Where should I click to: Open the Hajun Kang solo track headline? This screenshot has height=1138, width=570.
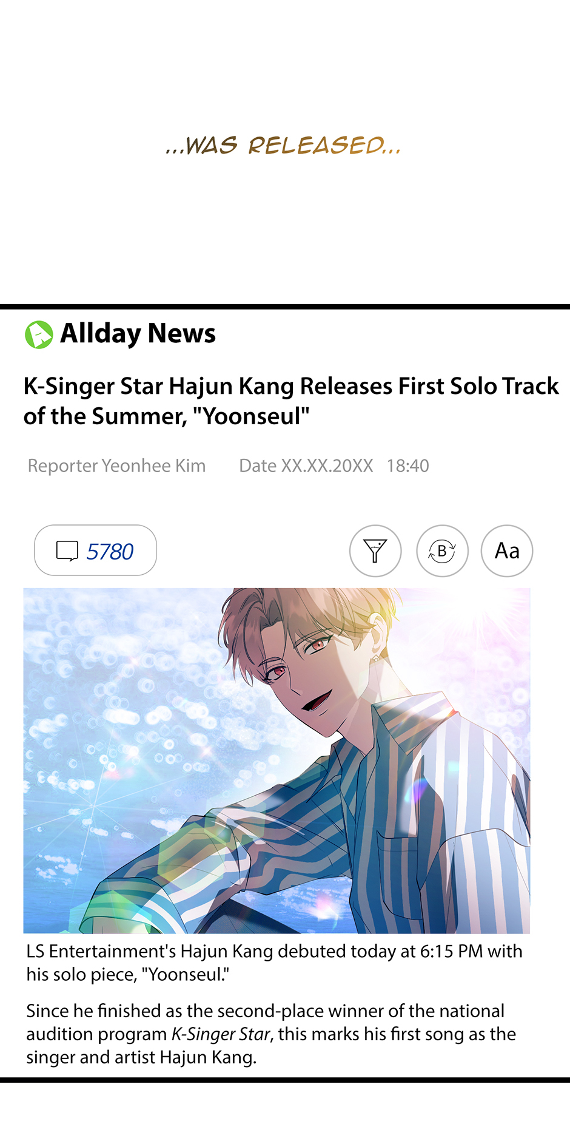[291, 401]
